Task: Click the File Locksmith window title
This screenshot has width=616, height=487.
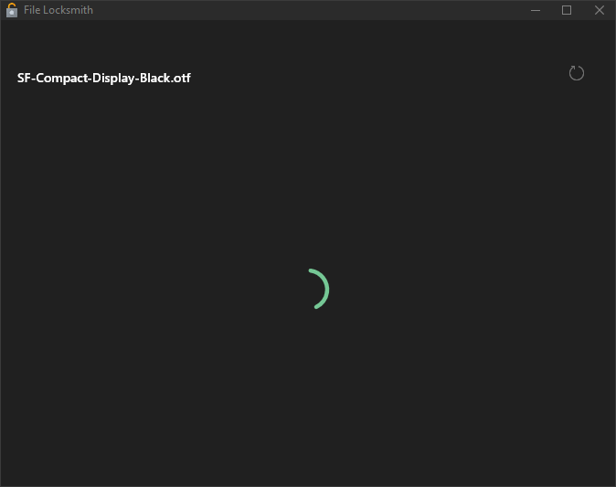Action: [x=58, y=10]
